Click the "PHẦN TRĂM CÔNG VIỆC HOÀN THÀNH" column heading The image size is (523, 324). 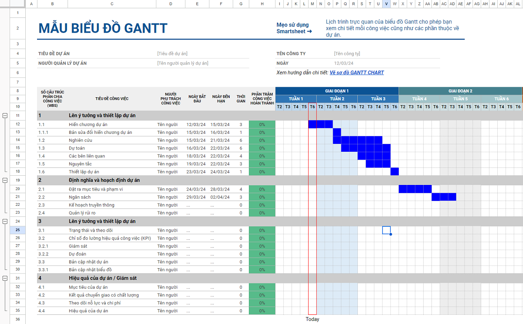262,99
